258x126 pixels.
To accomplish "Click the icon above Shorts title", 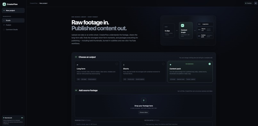I will (124, 65).
